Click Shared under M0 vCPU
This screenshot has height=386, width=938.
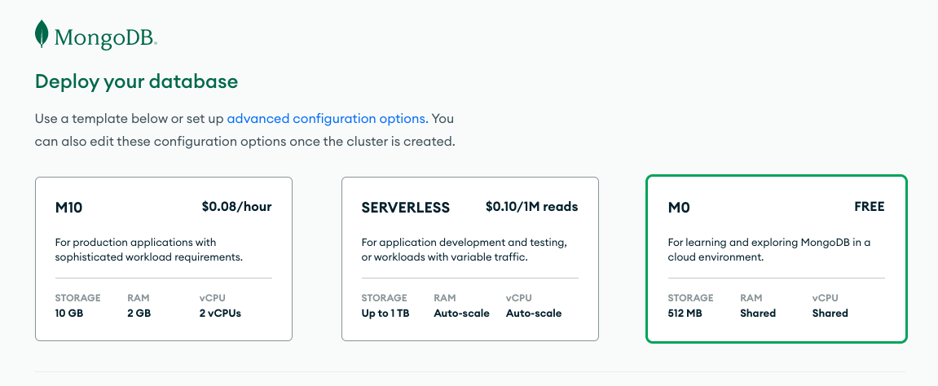(830, 313)
